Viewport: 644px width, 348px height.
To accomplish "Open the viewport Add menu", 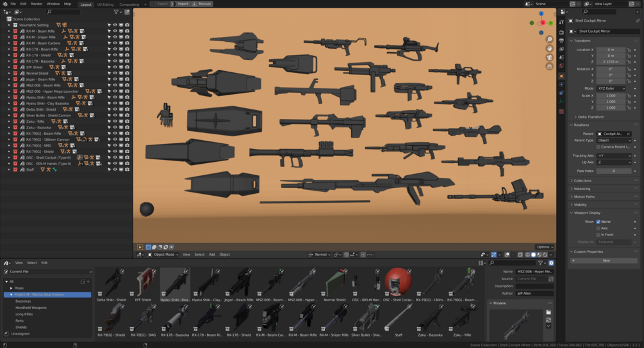I will [x=211, y=255].
